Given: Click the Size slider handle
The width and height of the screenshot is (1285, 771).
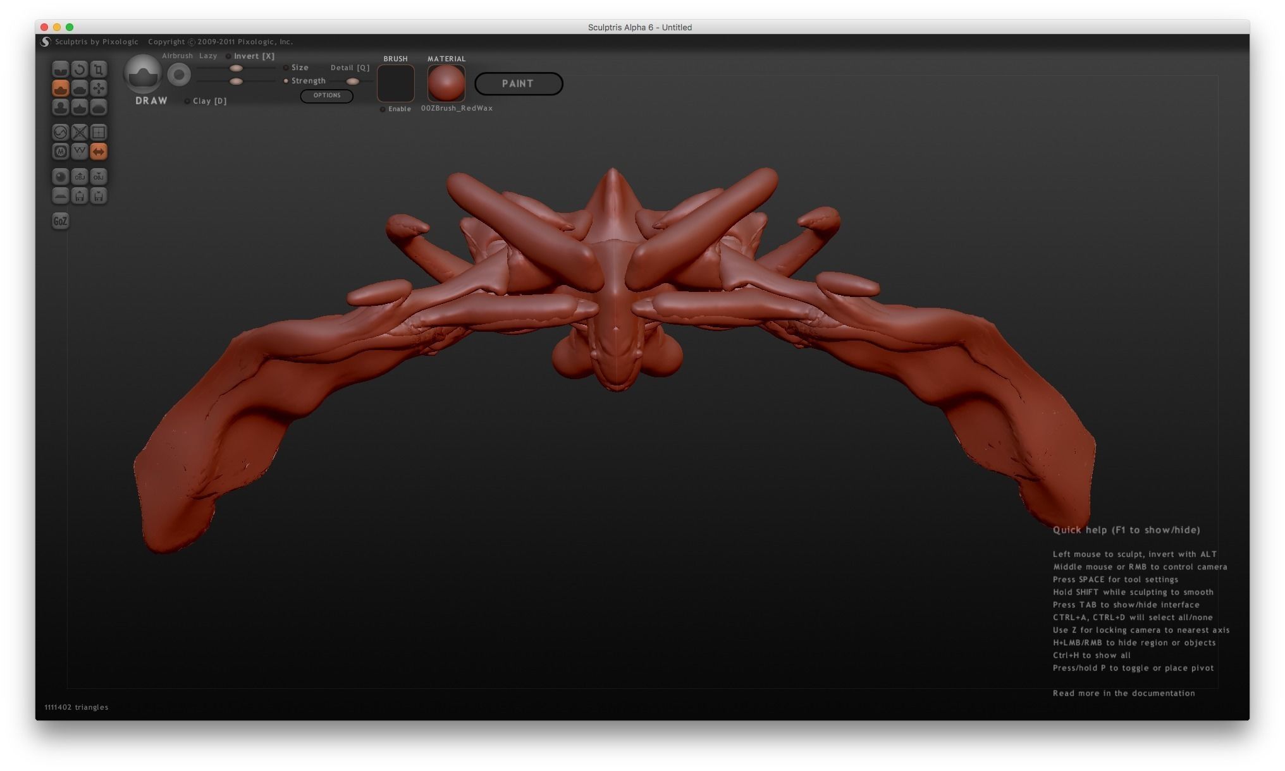Looking at the screenshot, I should pyautogui.click(x=236, y=68).
